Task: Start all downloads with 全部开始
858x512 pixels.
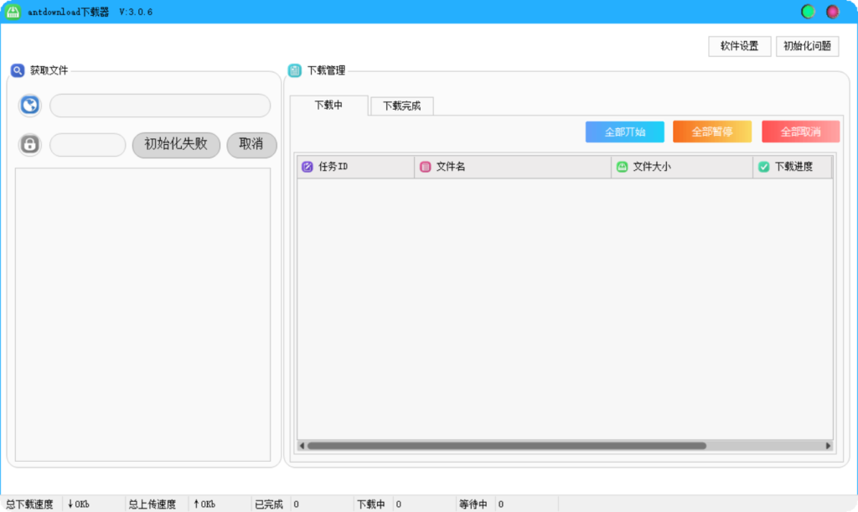Action: (x=624, y=132)
